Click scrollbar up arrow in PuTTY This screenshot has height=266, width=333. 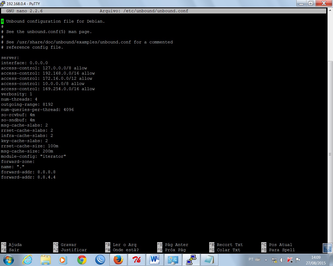tap(330, 10)
